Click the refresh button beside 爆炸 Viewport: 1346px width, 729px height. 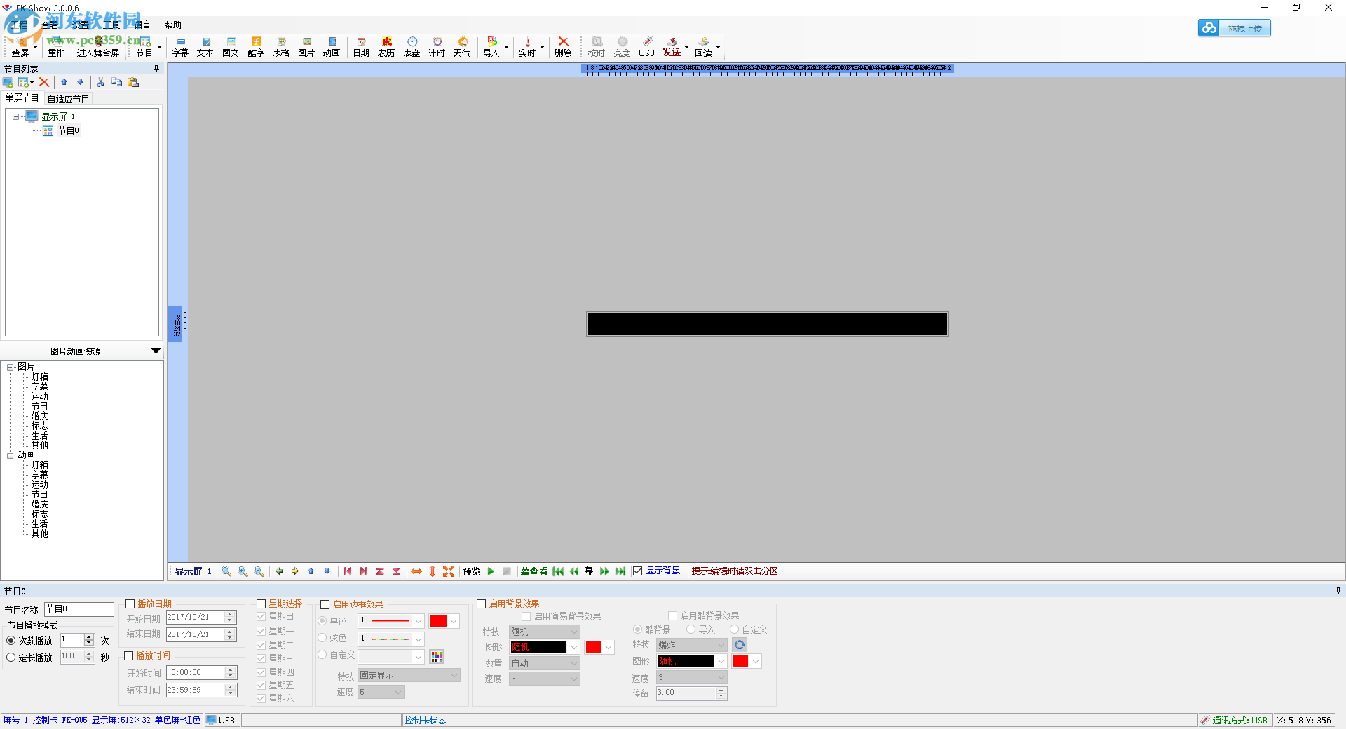tap(740, 645)
